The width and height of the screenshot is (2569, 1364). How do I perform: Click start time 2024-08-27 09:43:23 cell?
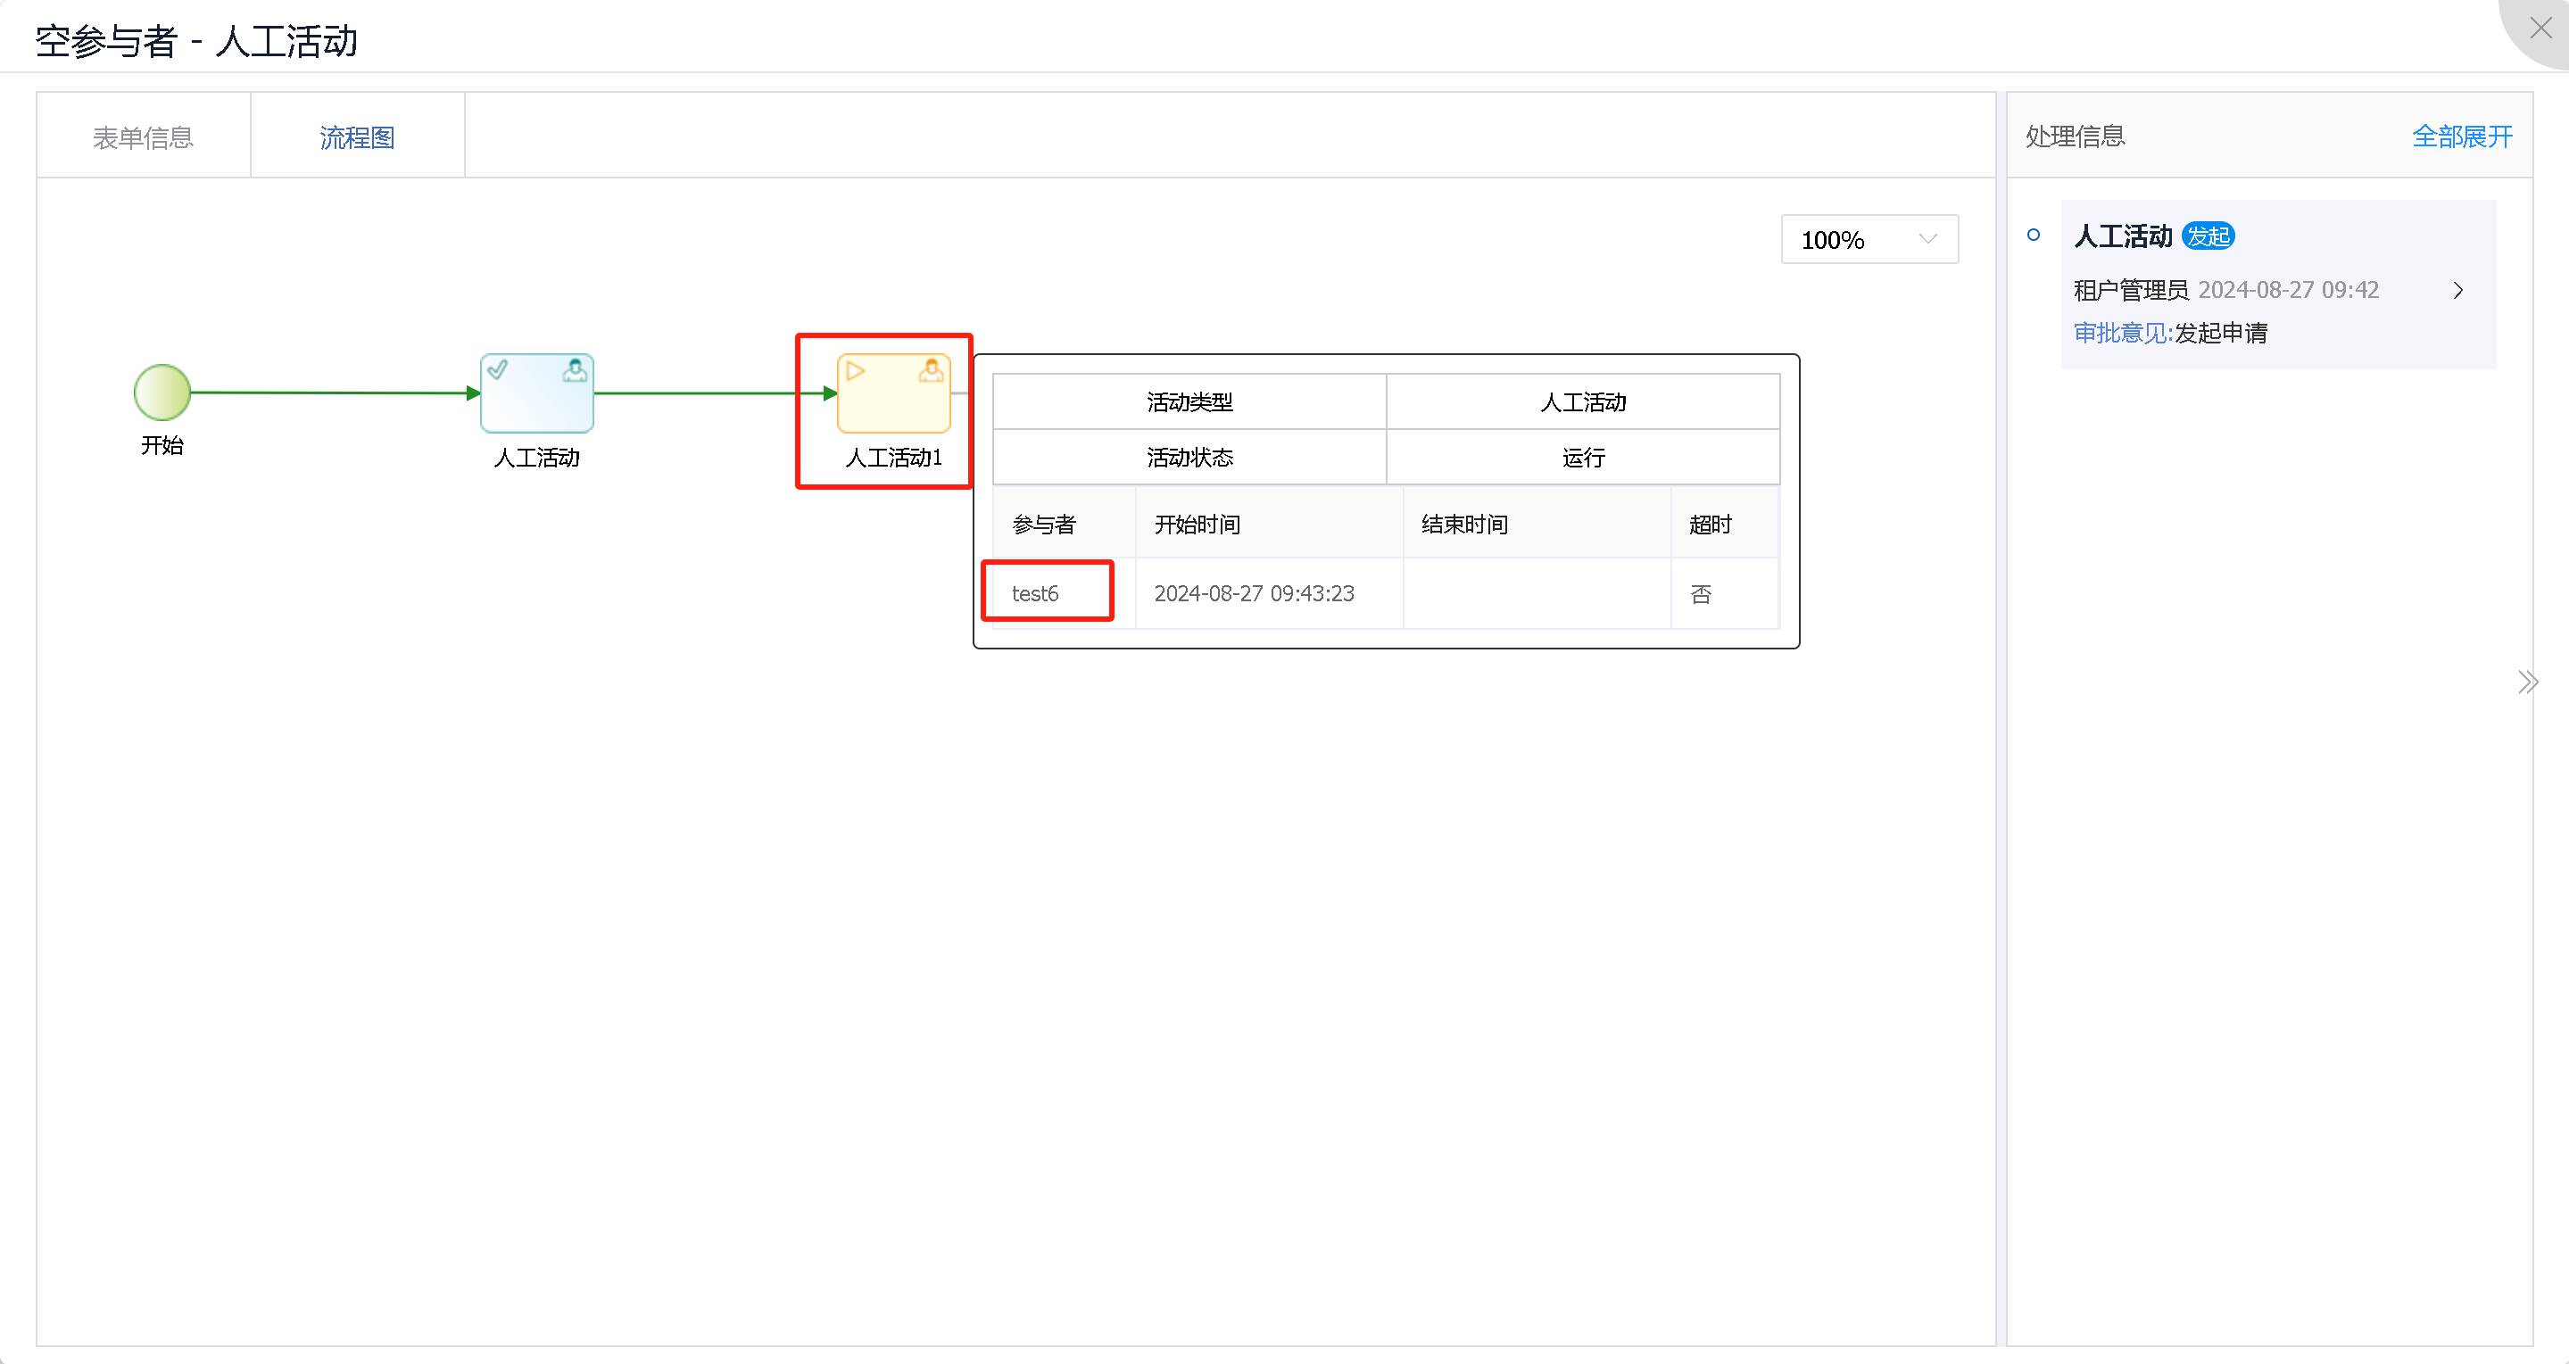tap(1254, 593)
